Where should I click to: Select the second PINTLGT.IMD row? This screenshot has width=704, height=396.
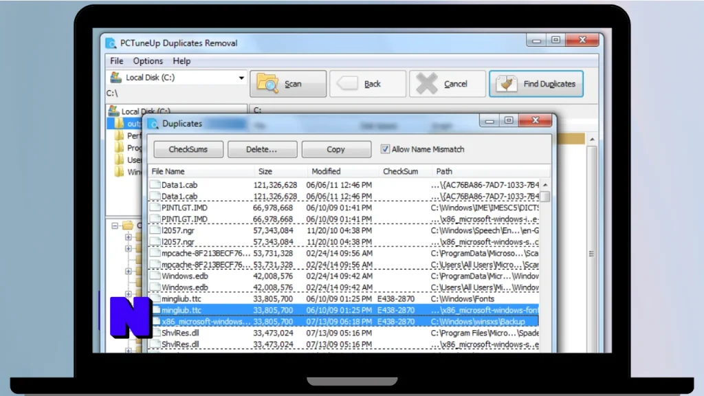click(344, 219)
